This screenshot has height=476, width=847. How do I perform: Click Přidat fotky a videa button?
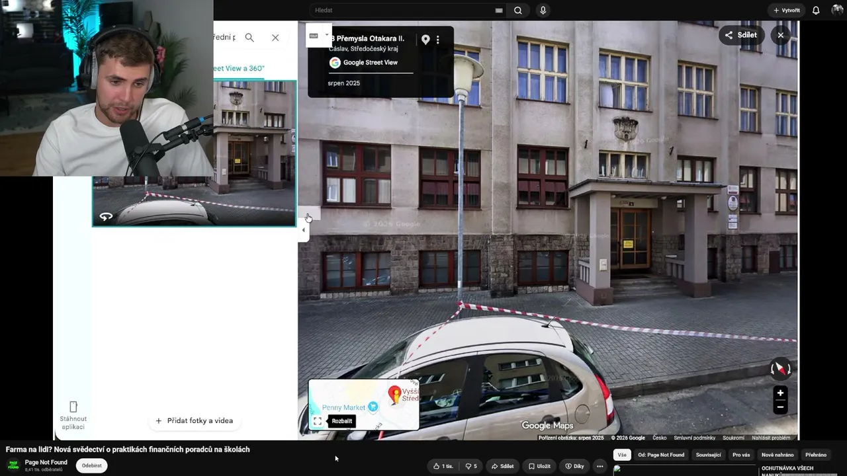pyautogui.click(x=195, y=420)
